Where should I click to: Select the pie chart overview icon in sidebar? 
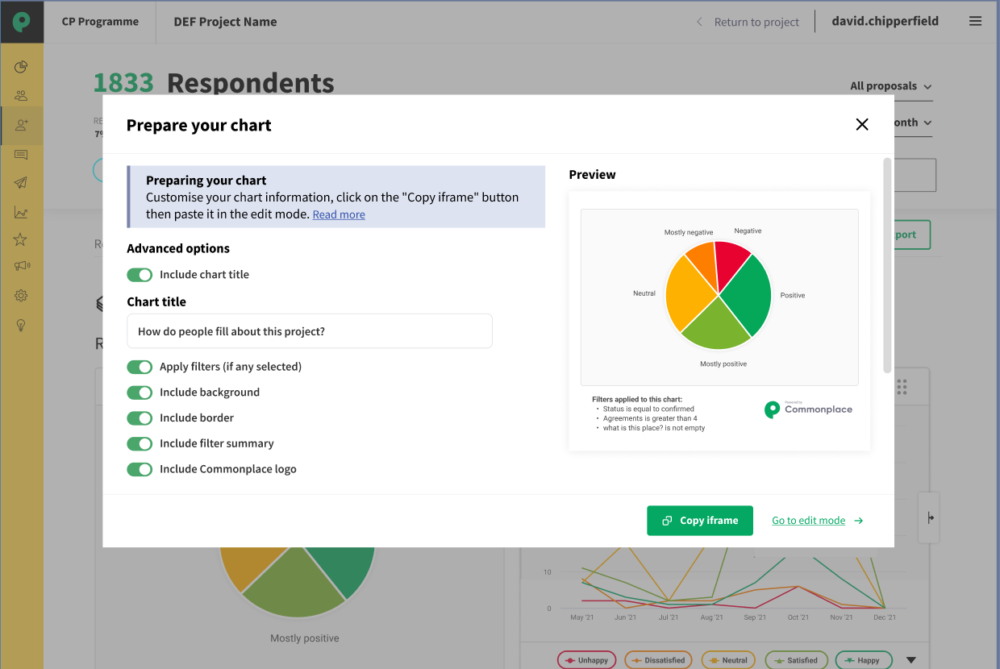click(x=22, y=67)
